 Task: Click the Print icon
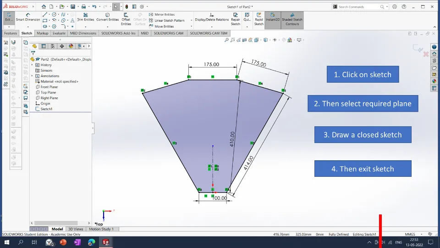(83, 7)
